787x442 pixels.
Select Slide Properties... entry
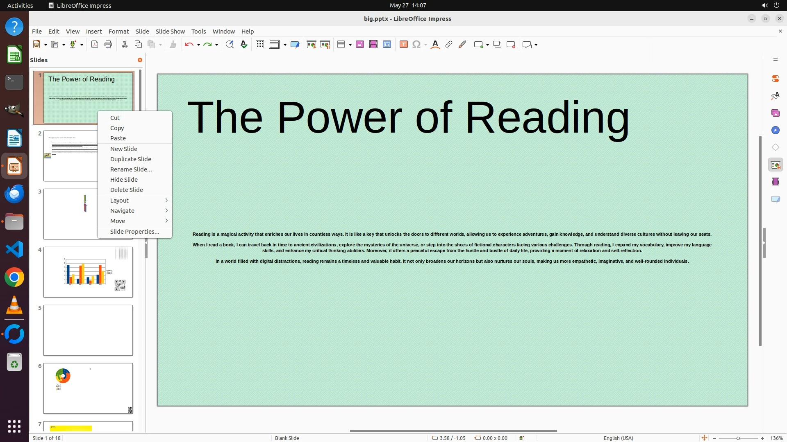coord(134,232)
